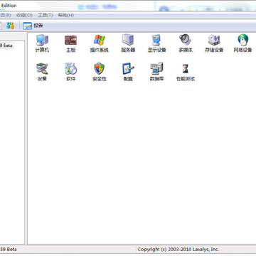Viewport: 256px width, 256px height.
Task: Open the 配置 (Config) checklist icon
Action: point(128,68)
